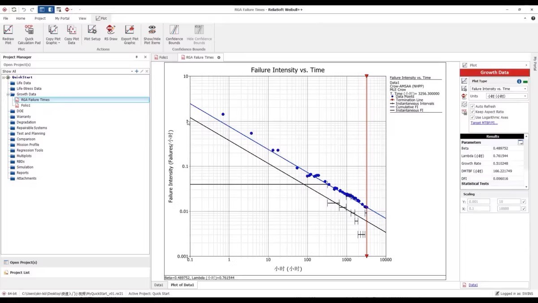Open the Quick Calculation Pad

29,35
